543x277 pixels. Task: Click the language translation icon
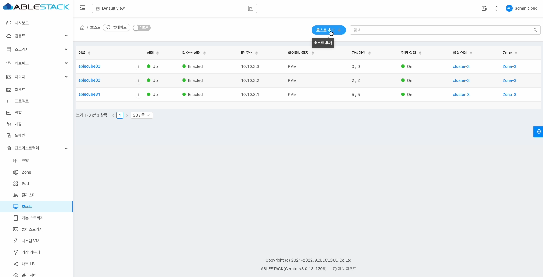(484, 8)
